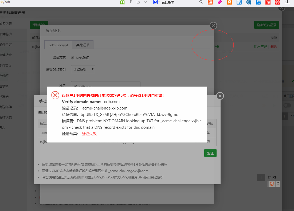Click the blue 购 shopping extension icon
This screenshot has height=211, width=294.
239,2
